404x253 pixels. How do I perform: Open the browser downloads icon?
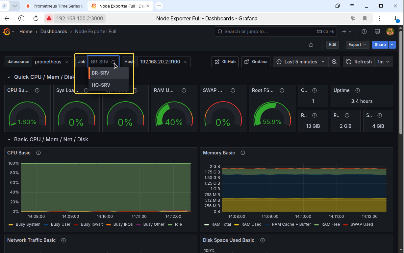point(396,19)
